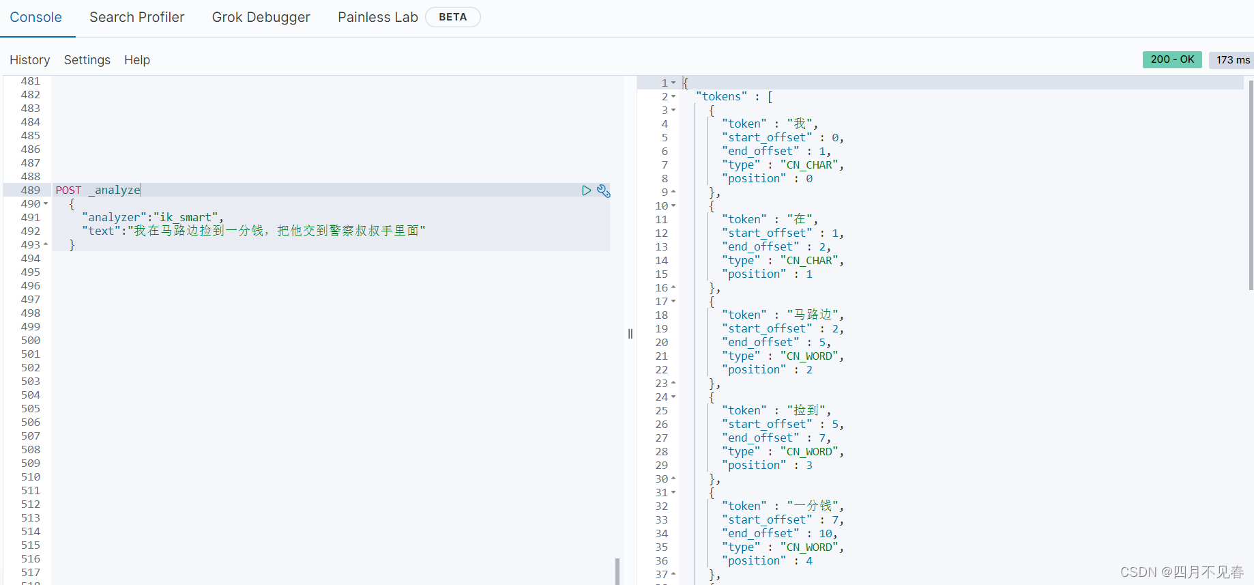Click the output pane vertical scrollbar
The width and height of the screenshot is (1254, 585).
pos(1251,184)
